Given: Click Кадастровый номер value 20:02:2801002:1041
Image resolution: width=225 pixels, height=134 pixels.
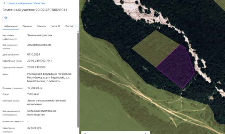Looking at the screenshot, I should click(39, 61).
